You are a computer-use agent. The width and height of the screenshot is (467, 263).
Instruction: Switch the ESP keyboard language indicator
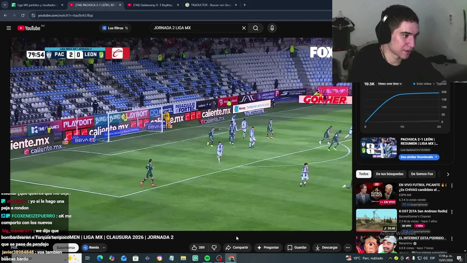coord(432,258)
